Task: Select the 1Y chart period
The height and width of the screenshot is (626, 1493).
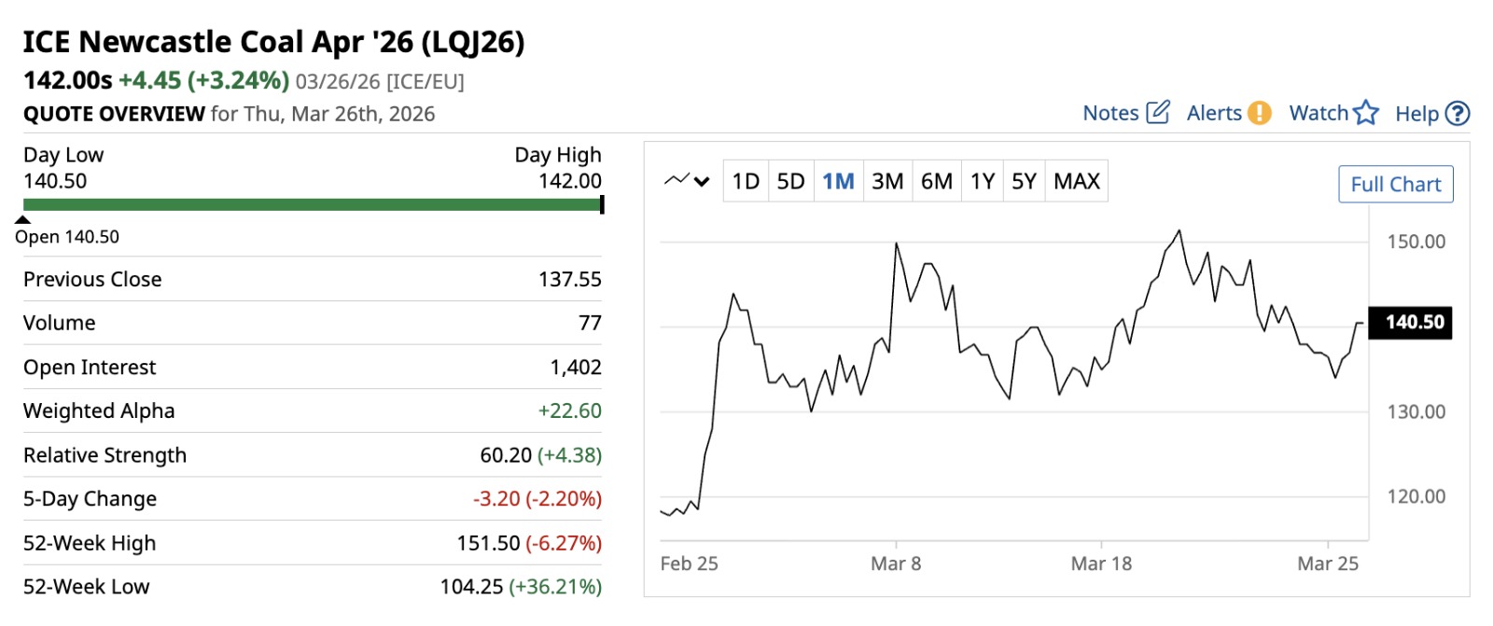Action: (982, 181)
